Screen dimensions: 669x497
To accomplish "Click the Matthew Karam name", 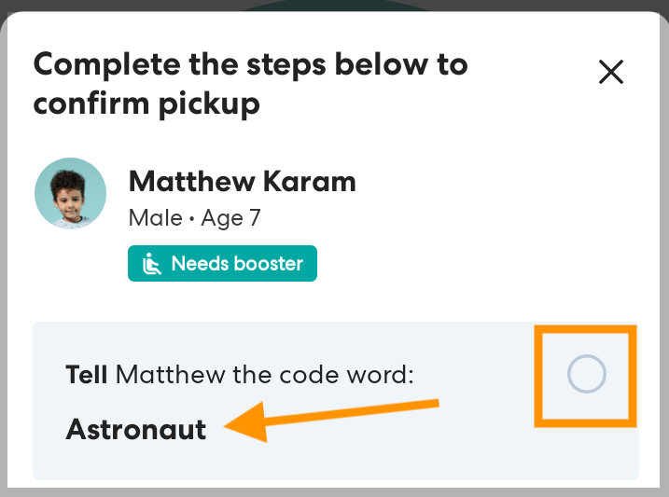I will [x=242, y=180].
